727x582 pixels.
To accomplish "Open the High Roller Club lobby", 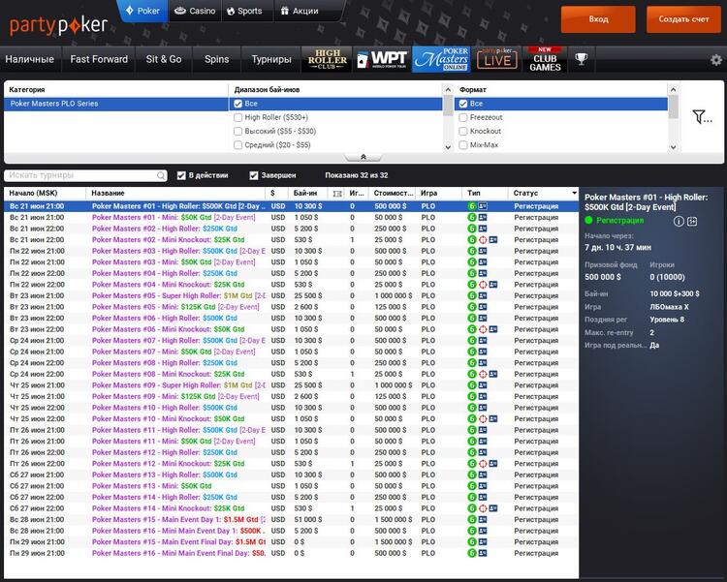I will [328, 59].
